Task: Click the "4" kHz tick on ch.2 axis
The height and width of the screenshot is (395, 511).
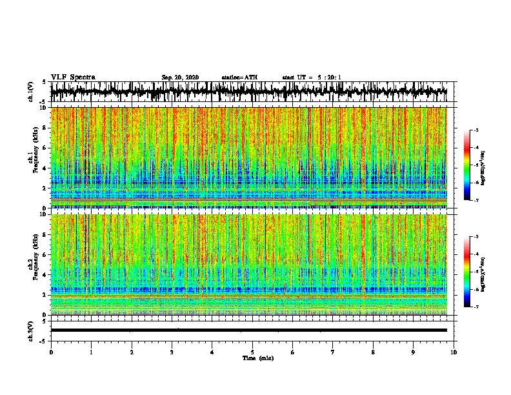Action: (45, 275)
